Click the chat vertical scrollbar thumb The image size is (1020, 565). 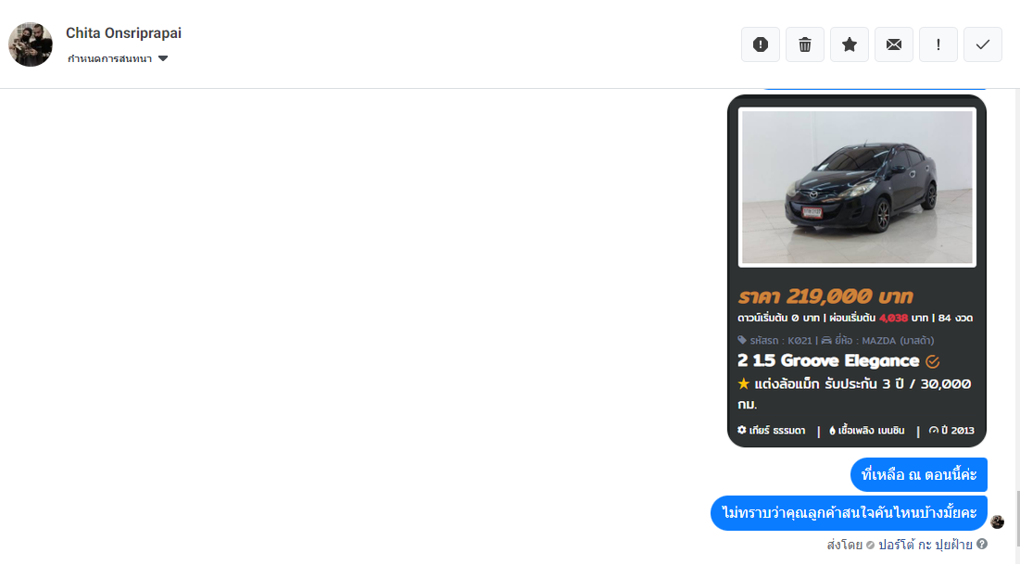click(x=1017, y=518)
